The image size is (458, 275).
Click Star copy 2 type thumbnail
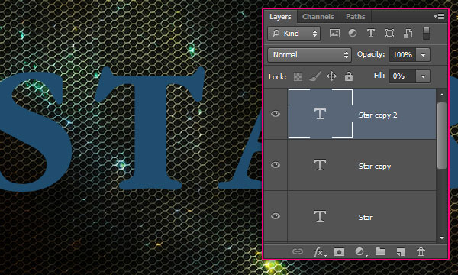click(321, 114)
